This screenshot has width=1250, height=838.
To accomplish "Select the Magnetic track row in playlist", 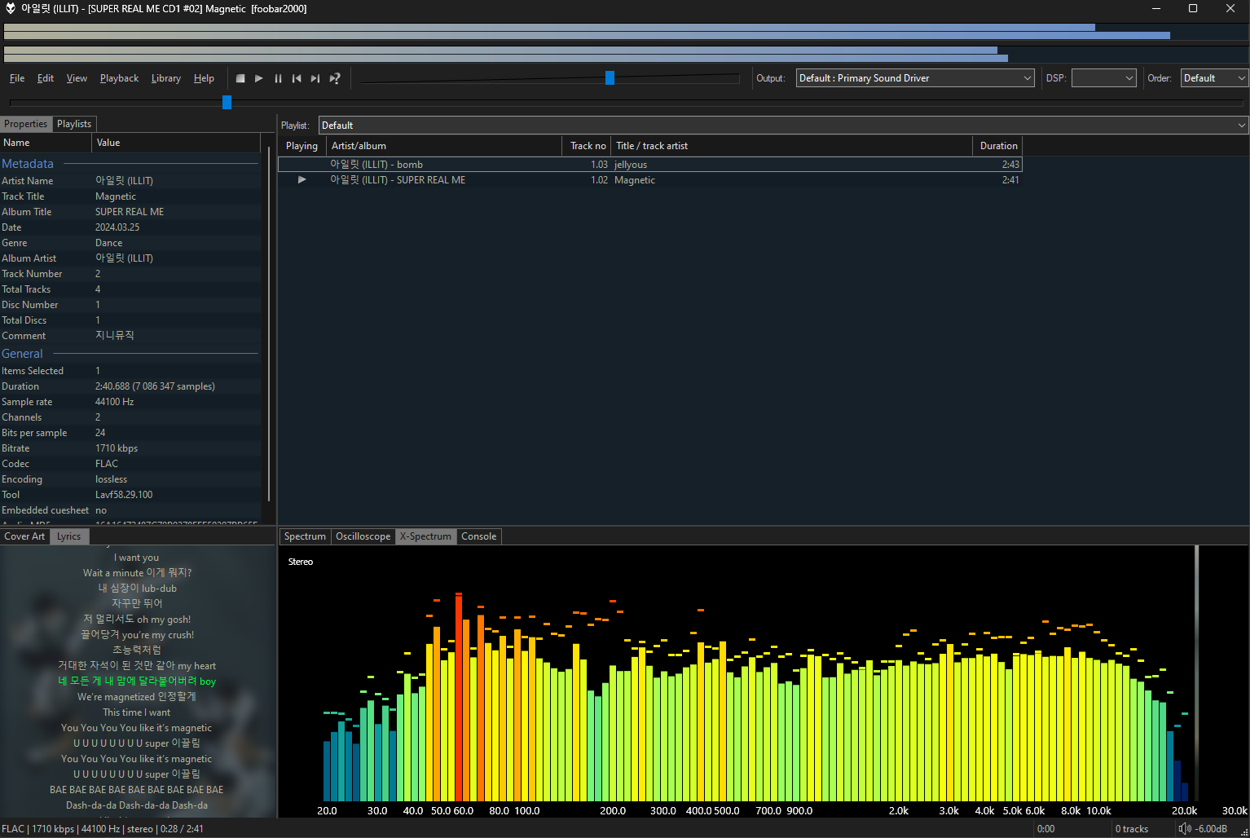I will (x=649, y=180).
